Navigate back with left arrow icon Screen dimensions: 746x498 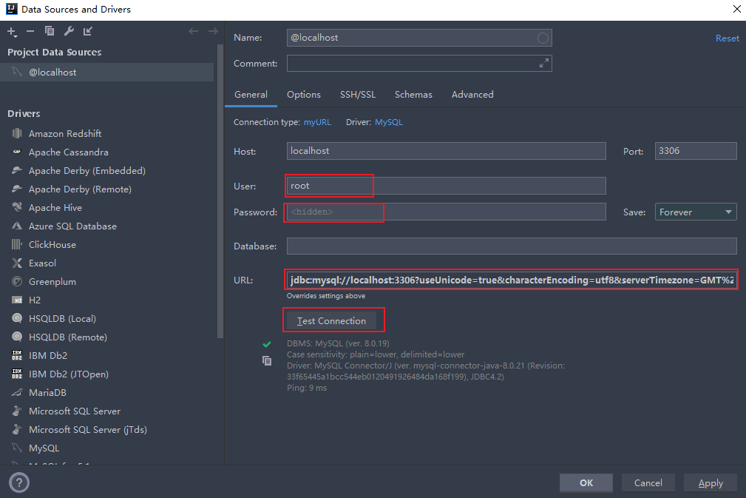pyautogui.click(x=193, y=31)
